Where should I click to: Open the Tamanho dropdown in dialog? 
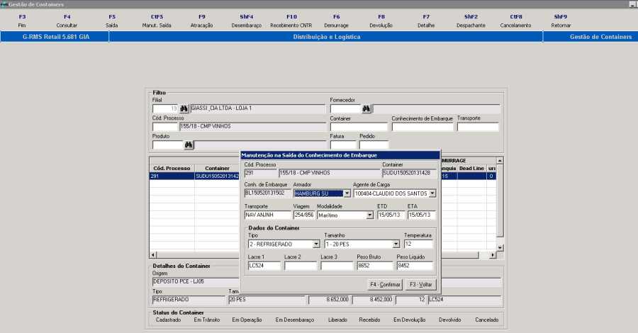396,244
